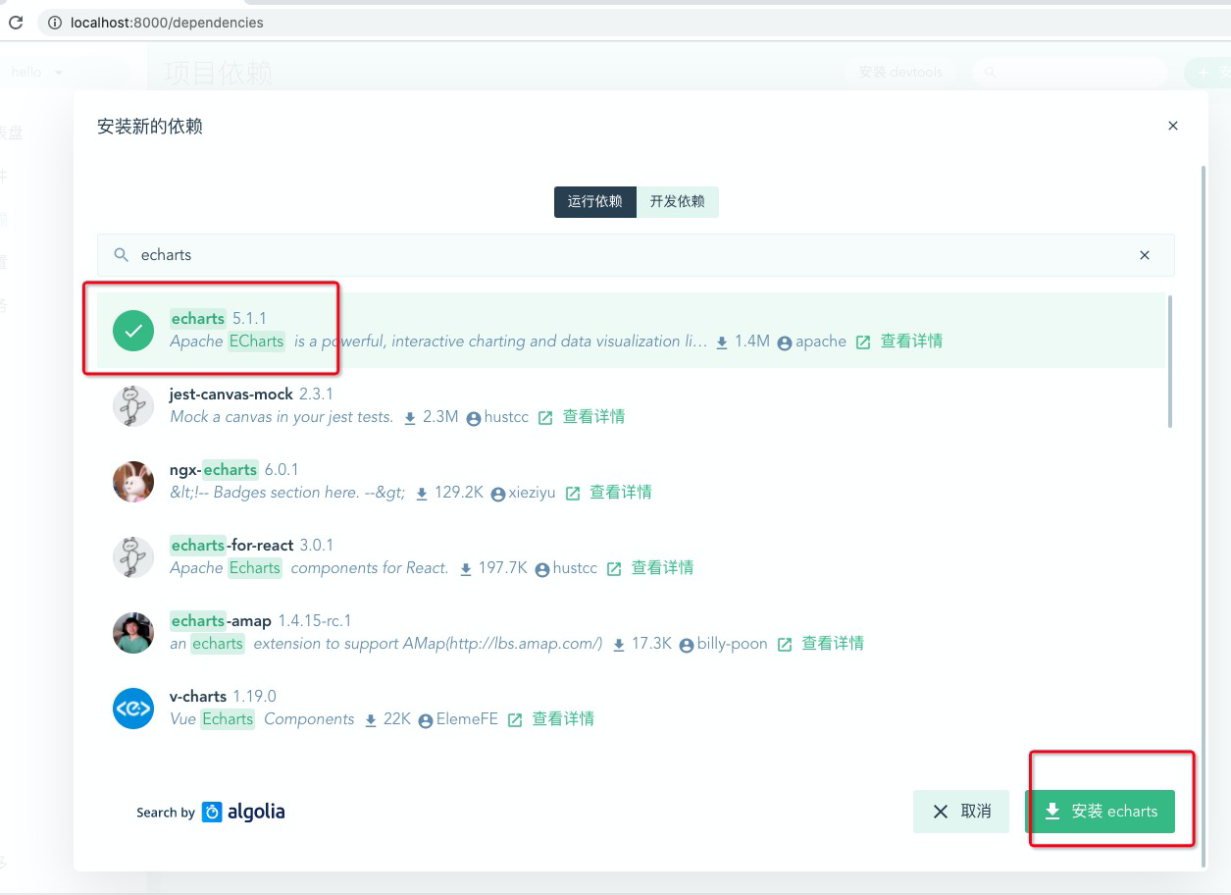Click the ElemeFE user icon

pos(426,720)
